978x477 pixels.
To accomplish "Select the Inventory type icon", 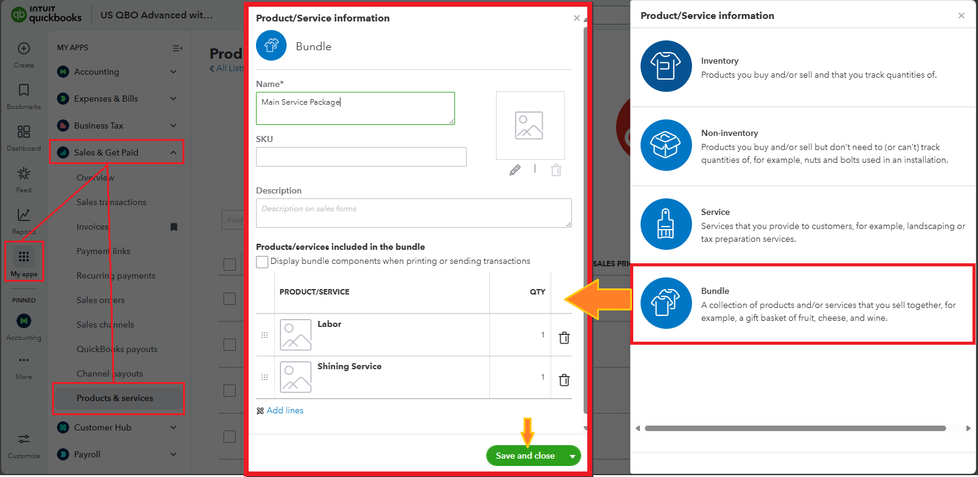I will tap(666, 66).
